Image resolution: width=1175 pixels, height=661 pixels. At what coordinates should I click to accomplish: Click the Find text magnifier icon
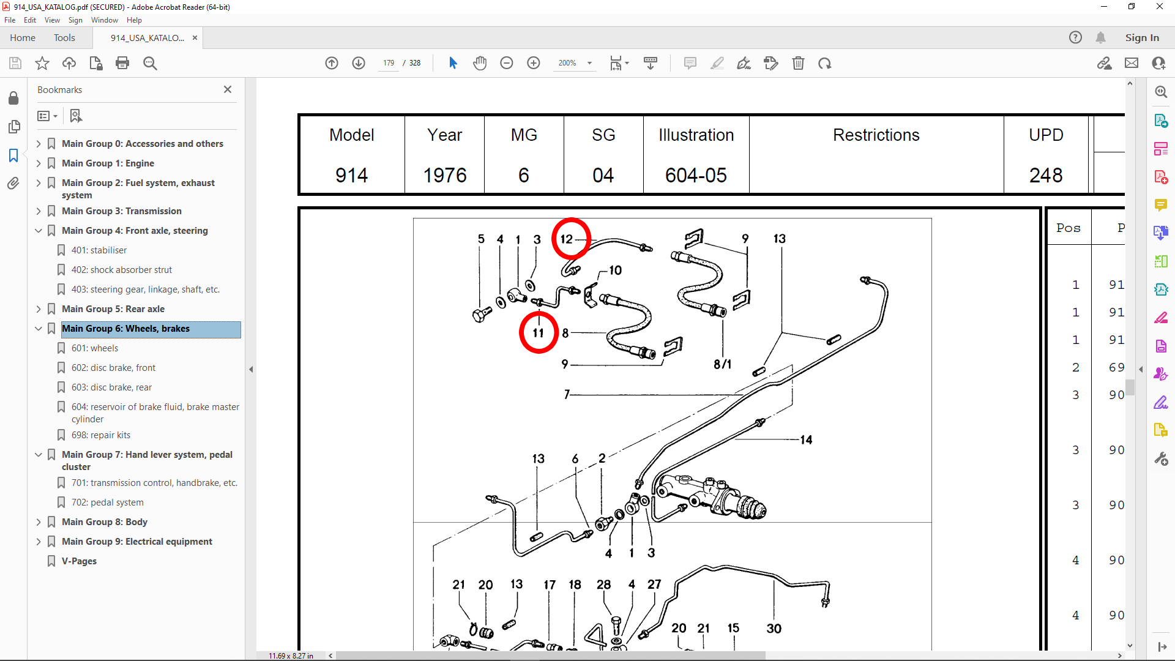150,63
